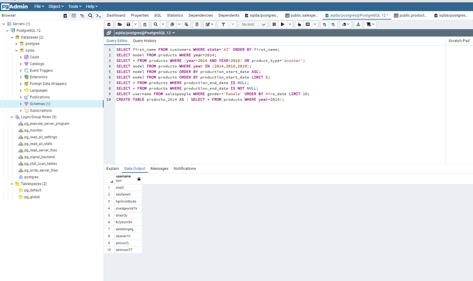Open the Explain results tab
The height and width of the screenshot is (281, 473).
(113, 169)
